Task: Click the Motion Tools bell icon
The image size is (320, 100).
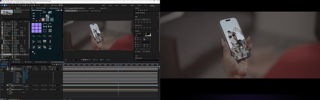Action: coord(58,10)
